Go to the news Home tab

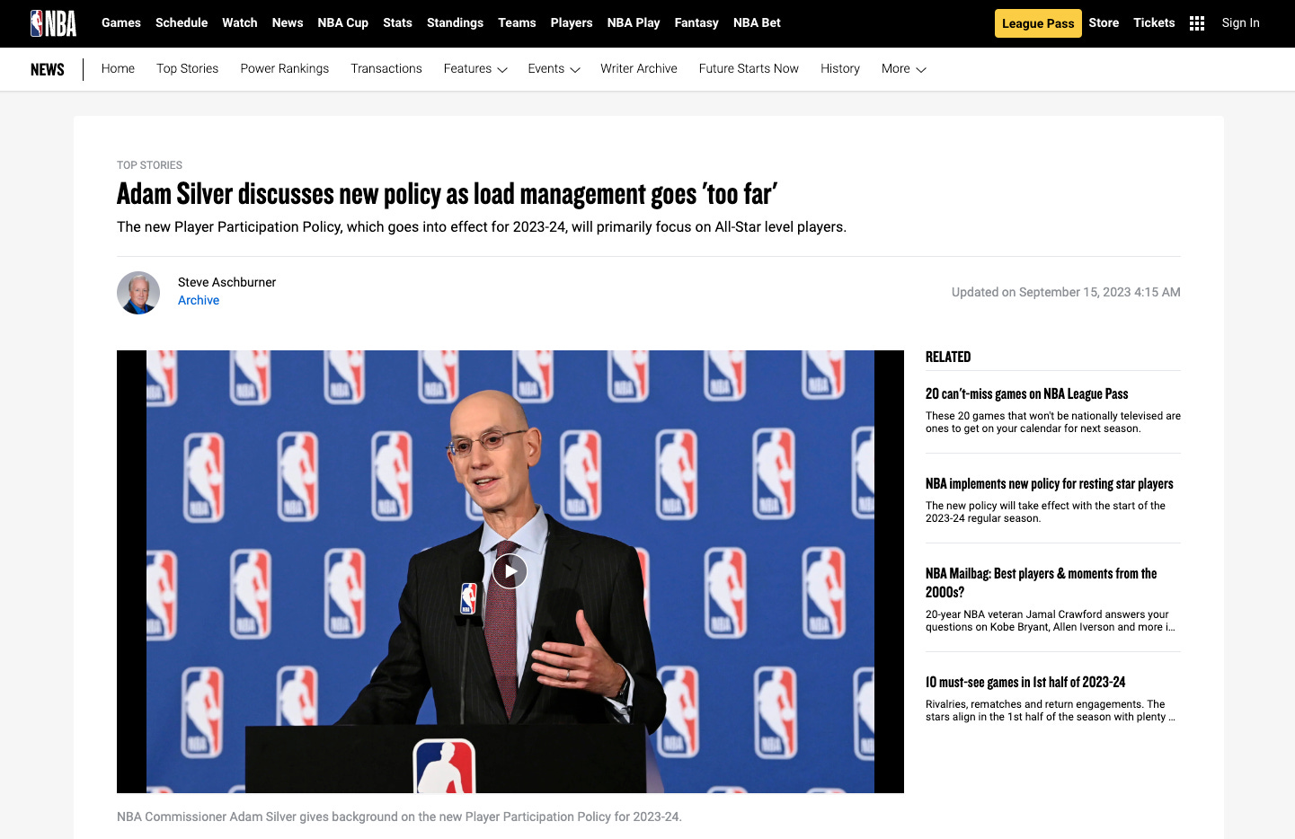118,69
